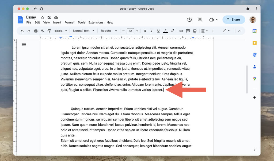Screen dimensions: 274x161
Task: Click the Share button
Action: point(233,19)
